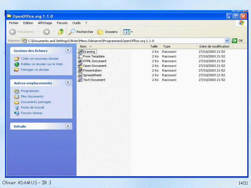Open the views dropdown arrow

[132, 32]
